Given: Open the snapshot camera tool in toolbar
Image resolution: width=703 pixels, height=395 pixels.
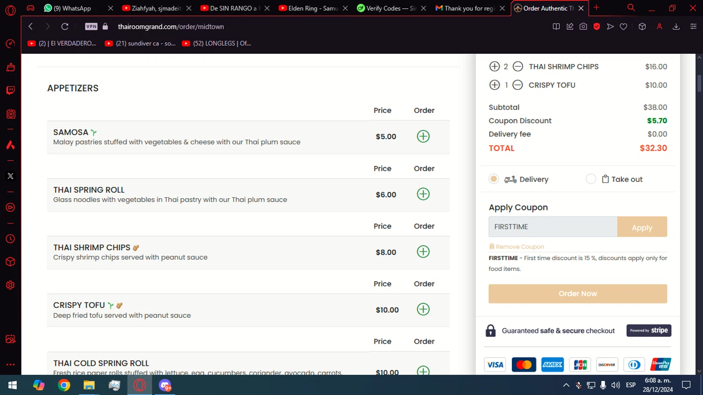Looking at the screenshot, I should (583, 27).
